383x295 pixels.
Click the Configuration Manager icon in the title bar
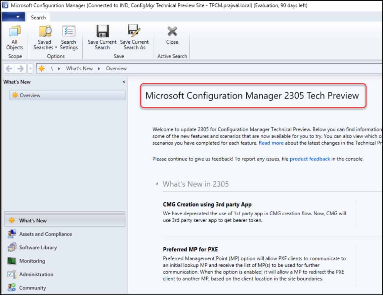5,5
